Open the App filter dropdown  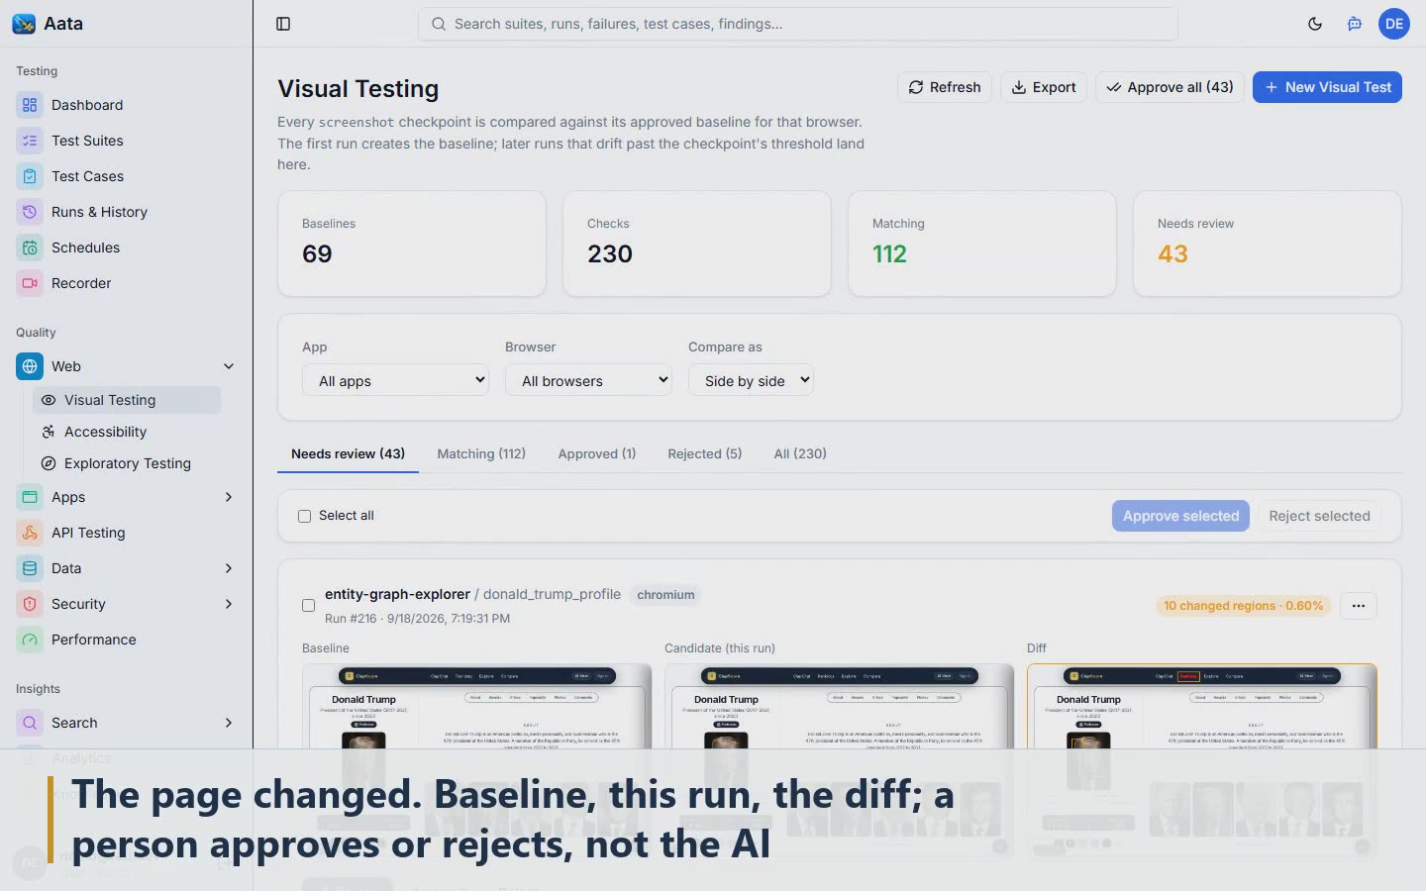(x=395, y=380)
